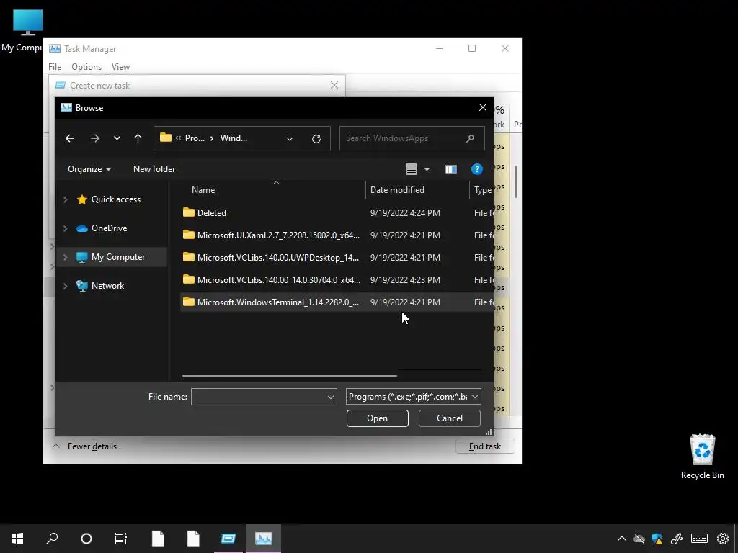Click Fewer details in Task Manager
The height and width of the screenshot is (553, 738).
[x=85, y=446]
